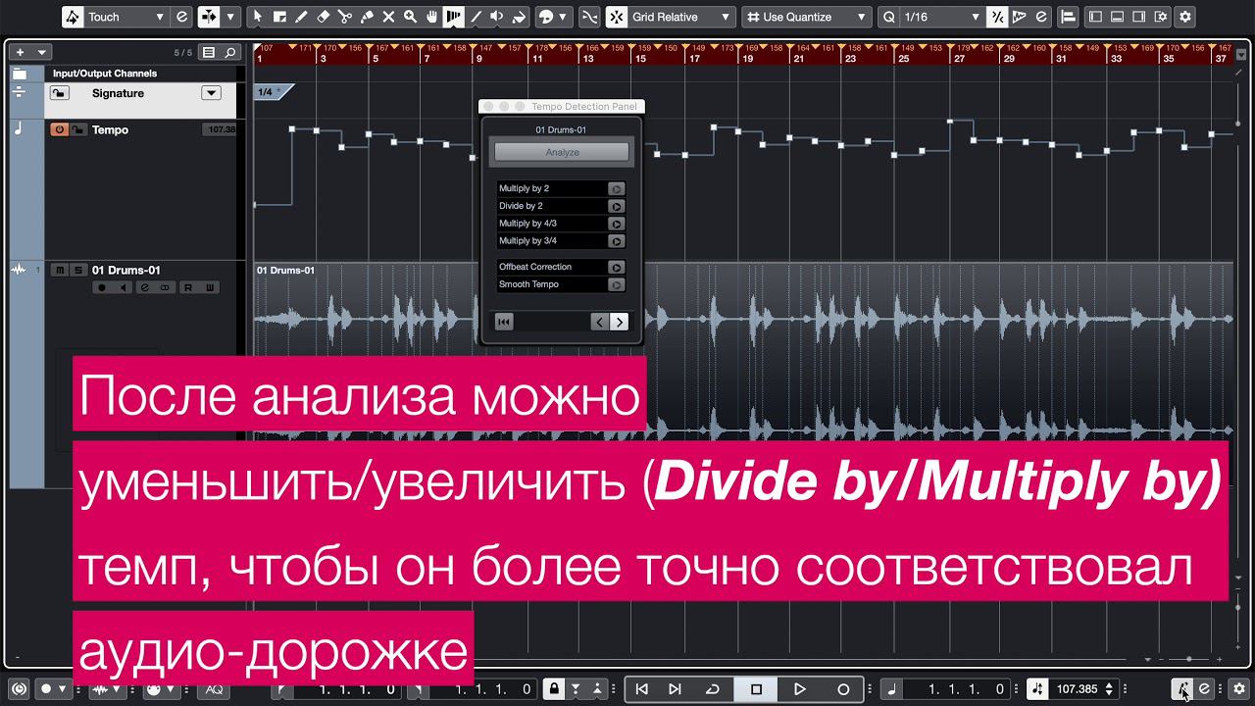The height and width of the screenshot is (706, 1255).
Task: Open the Grid Relative snap type dropdown
Action: pos(671,17)
